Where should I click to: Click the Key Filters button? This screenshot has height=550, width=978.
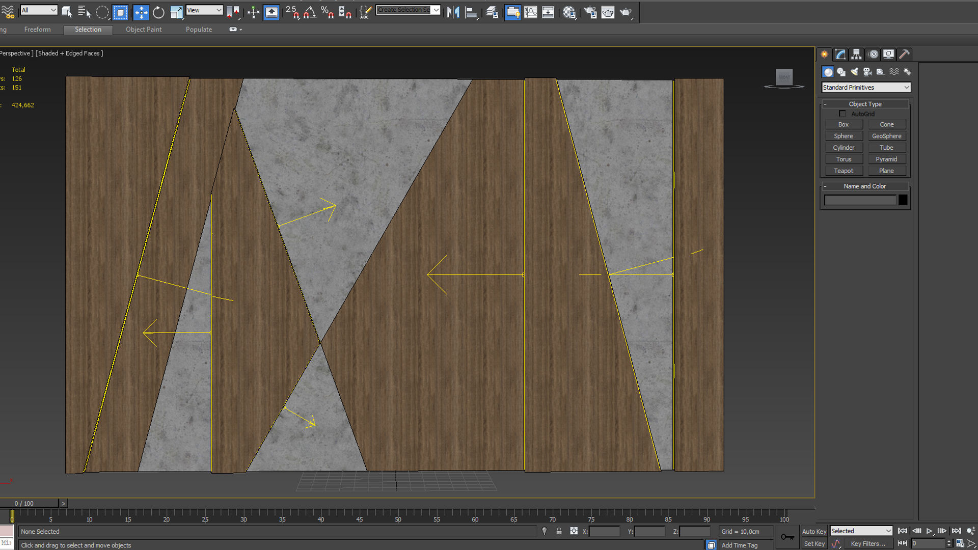coord(868,544)
